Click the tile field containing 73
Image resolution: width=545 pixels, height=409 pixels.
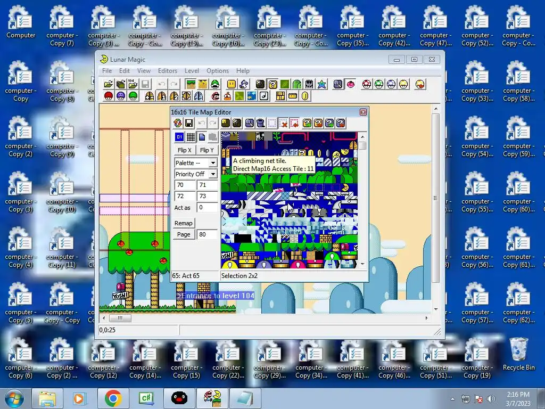(207, 196)
